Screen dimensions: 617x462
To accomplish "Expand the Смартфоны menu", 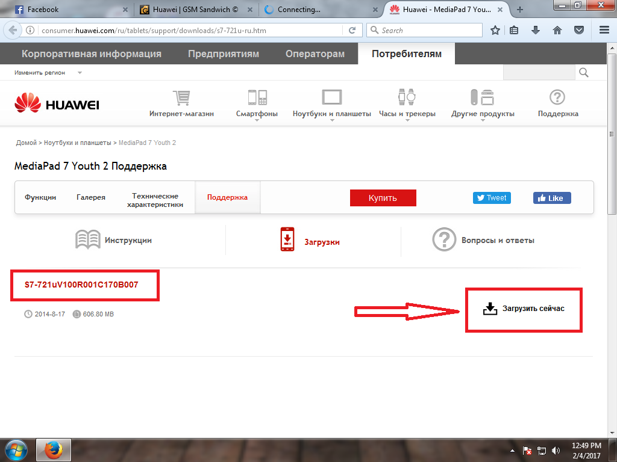I will [x=257, y=114].
